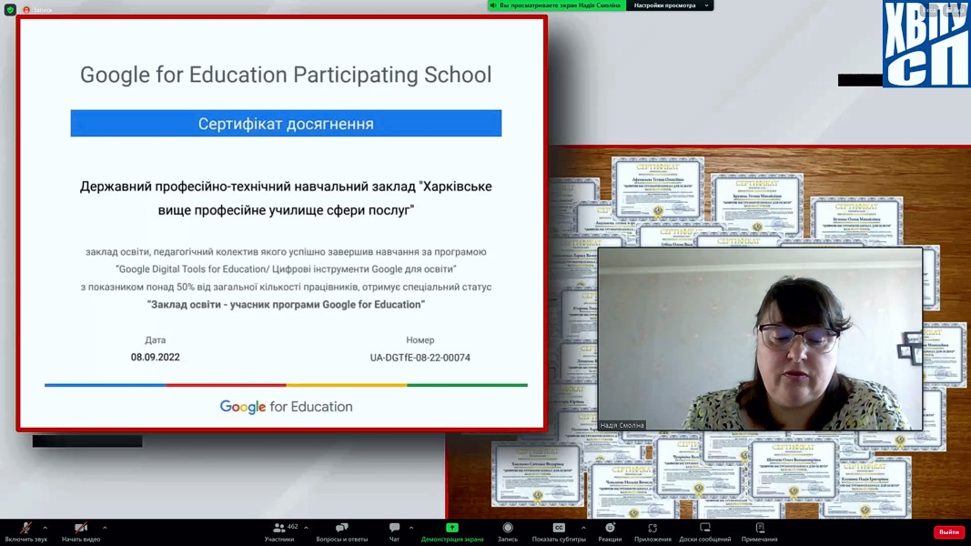The height and width of the screenshot is (546, 971).
Task: Click the certificate date 08.09.2022
Action: pos(156,358)
